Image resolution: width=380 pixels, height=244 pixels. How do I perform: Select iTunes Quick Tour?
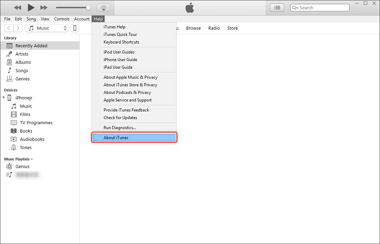pyautogui.click(x=134, y=35)
